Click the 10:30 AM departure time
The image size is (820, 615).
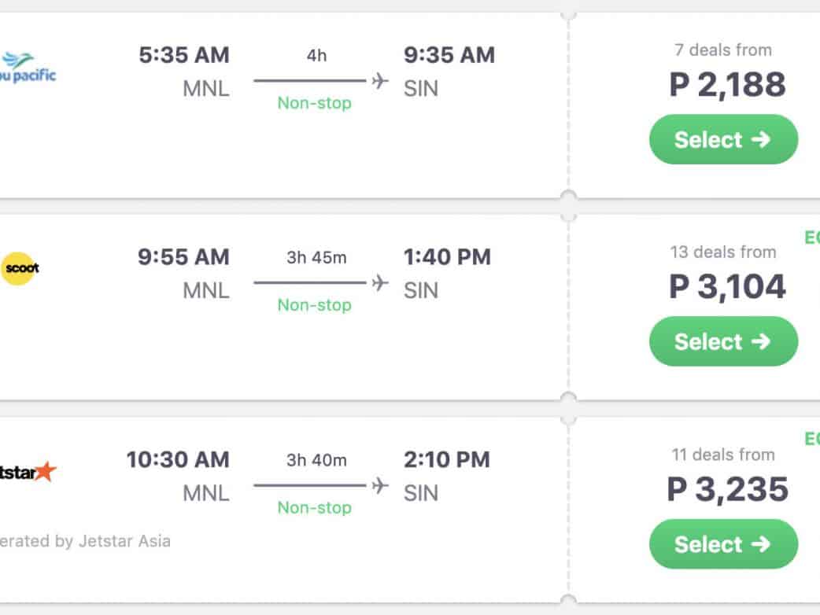pyautogui.click(x=178, y=459)
